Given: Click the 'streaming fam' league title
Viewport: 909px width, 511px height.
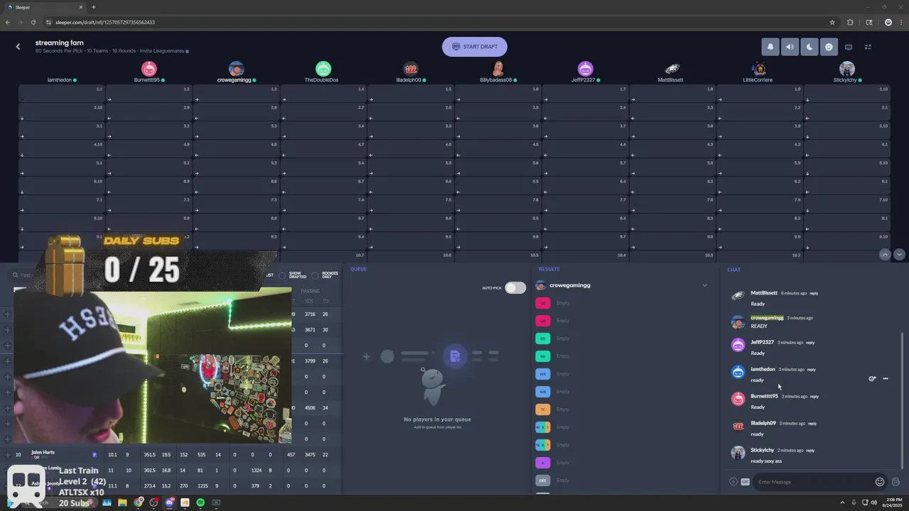Looking at the screenshot, I should (x=60, y=43).
